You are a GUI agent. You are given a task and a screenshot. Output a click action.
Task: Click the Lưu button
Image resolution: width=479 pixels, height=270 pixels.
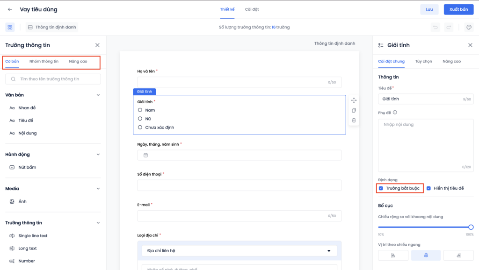(429, 9)
